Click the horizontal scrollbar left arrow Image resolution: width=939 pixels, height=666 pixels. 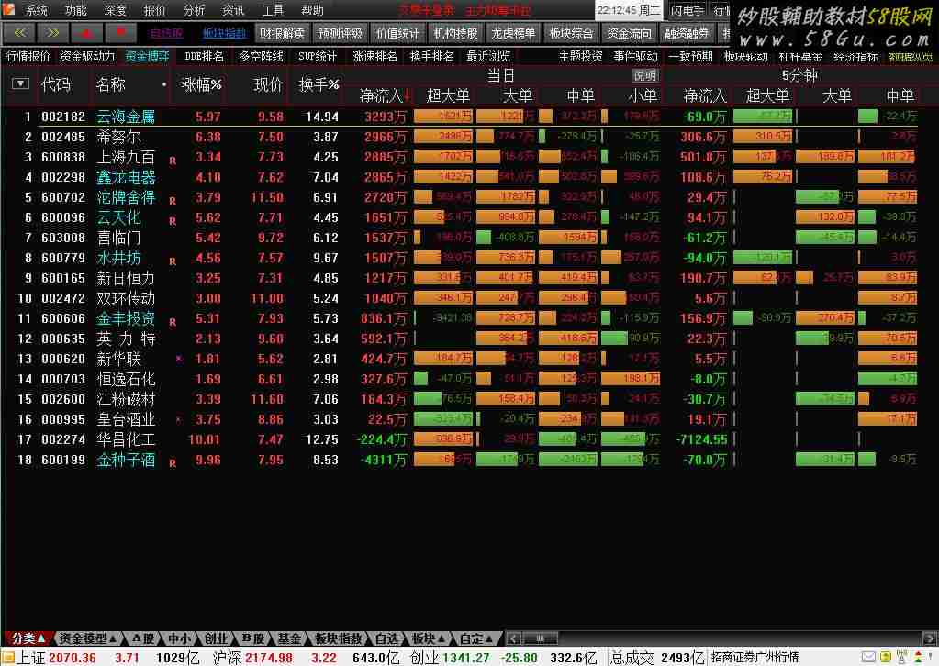pyautogui.click(x=513, y=638)
